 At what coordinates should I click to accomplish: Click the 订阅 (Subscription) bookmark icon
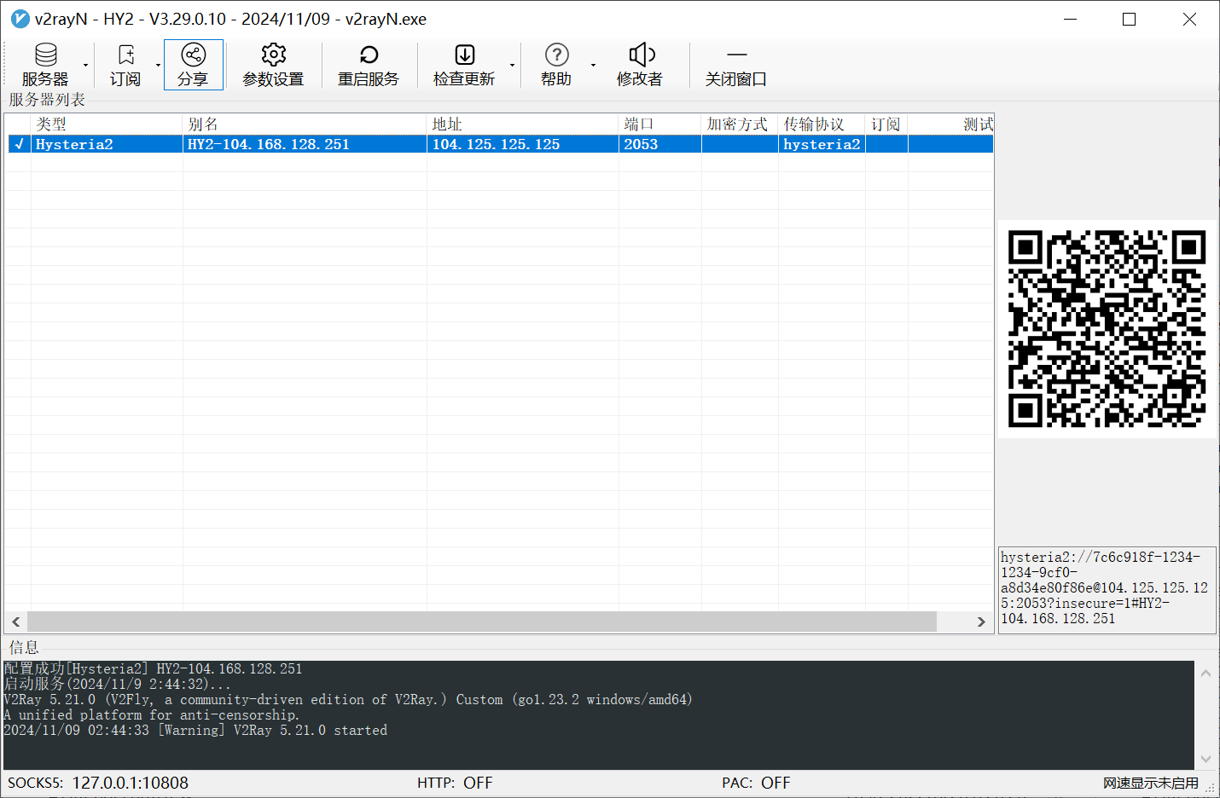tap(125, 55)
